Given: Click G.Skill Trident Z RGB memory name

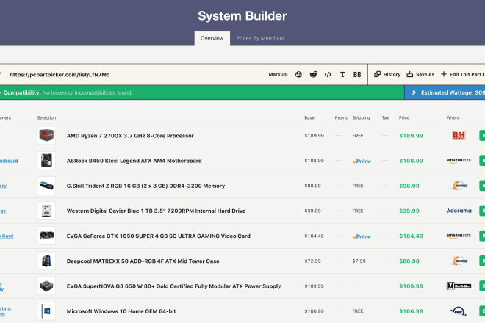Looking at the screenshot, I should pyautogui.click(x=145, y=186).
